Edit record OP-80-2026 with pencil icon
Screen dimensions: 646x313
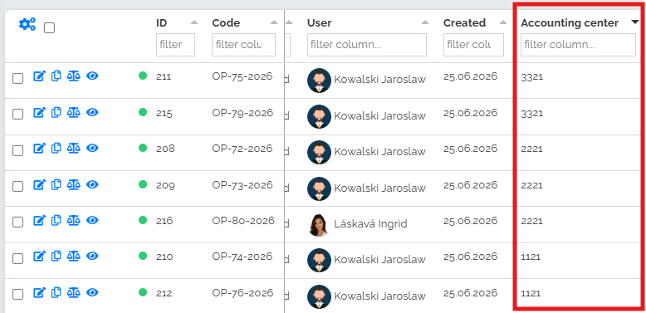(x=39, y=221)
